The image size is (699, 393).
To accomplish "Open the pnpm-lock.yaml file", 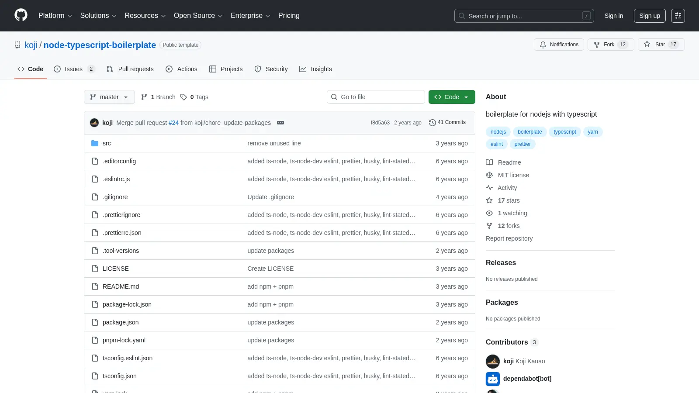I will (124, 340).
